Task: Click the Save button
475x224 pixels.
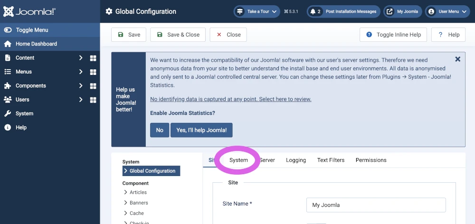Action: pyautogui.click(x=129, y=35)
